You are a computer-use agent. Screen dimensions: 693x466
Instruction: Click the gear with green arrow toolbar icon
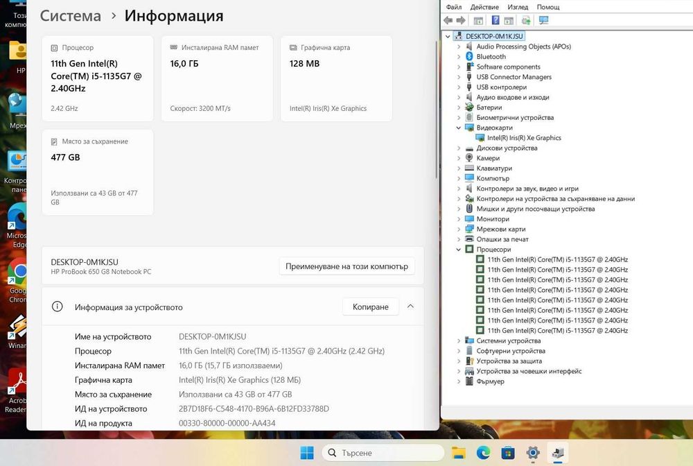pos(526,20)
